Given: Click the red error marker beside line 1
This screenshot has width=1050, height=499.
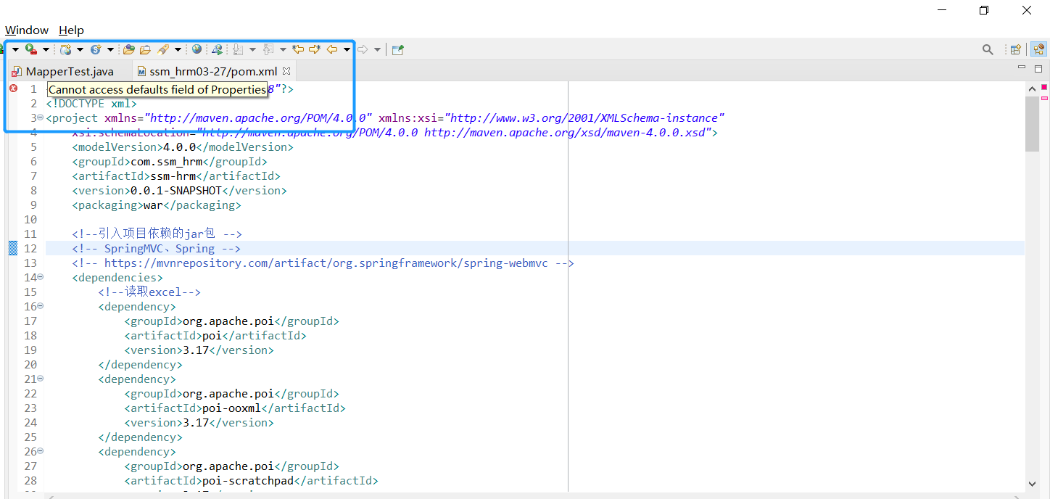Looking at the screenshot, I should (12, 88).
